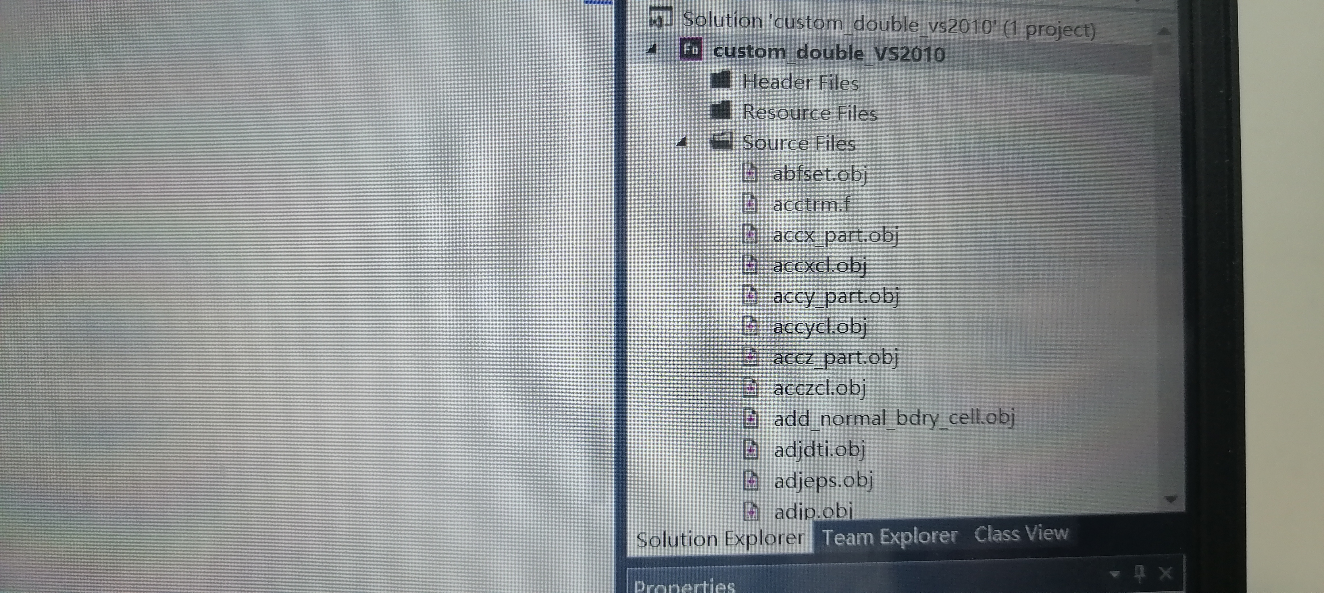This screenshot has width=1324, height=593.
Task: Click the Source Files open folder icon
Action: tap(721, 141)
